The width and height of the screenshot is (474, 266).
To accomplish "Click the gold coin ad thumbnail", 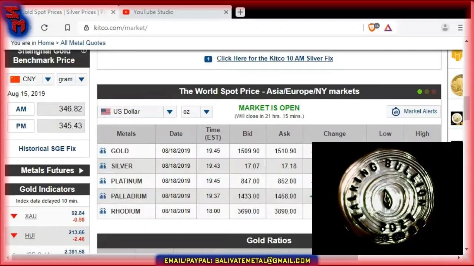I will click(x=457, y=85).
